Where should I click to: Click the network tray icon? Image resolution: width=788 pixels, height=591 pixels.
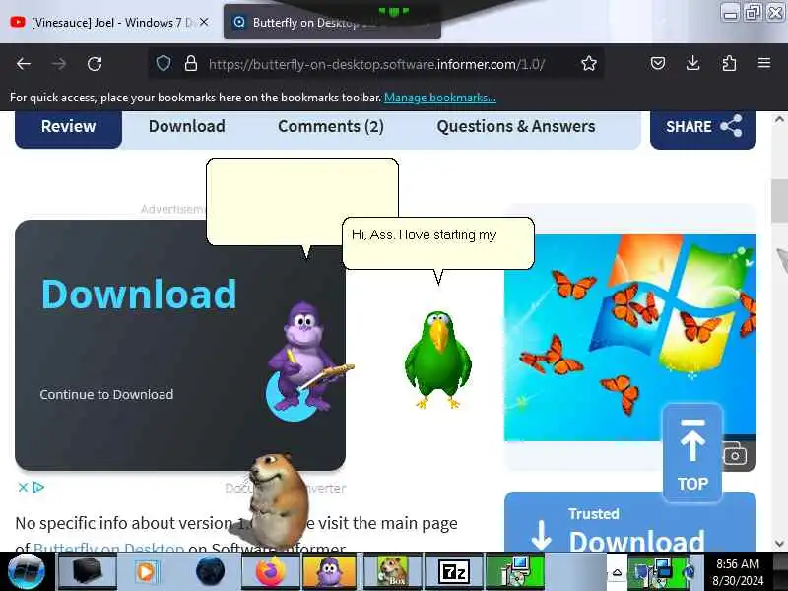(662, 571)
